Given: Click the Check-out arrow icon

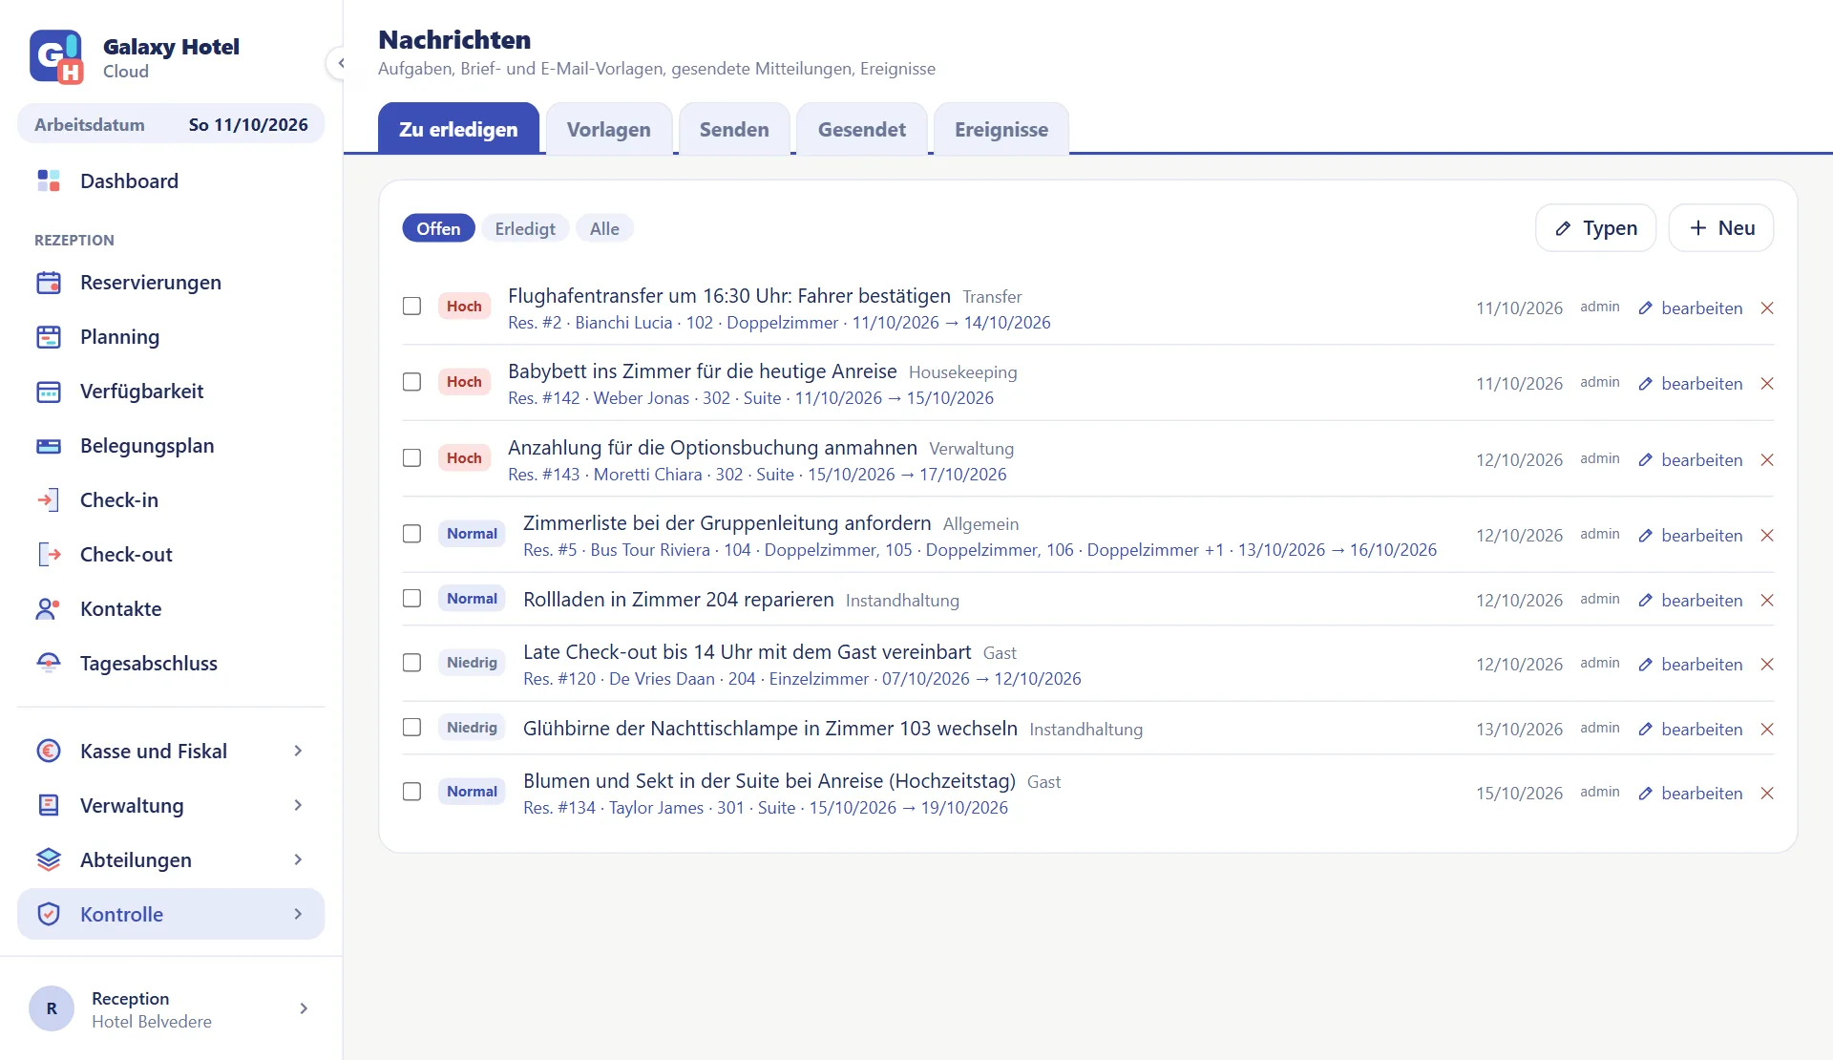Looking at the screenshot, I should click(x=49, y=555).
